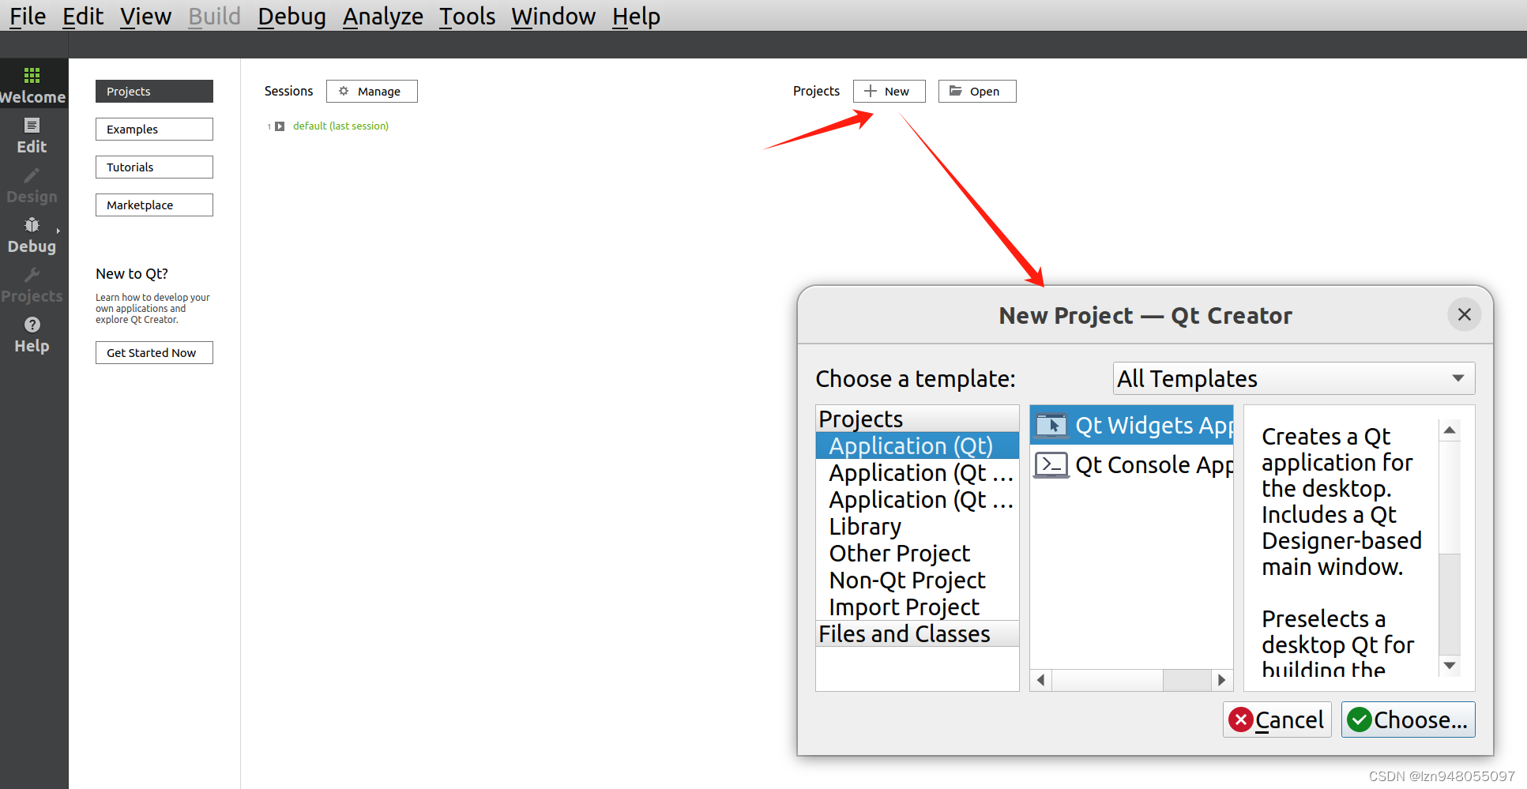This screenshot has width=1527, height=789.
Task: Open the Marketplace tab
Action: coord(154,205)
